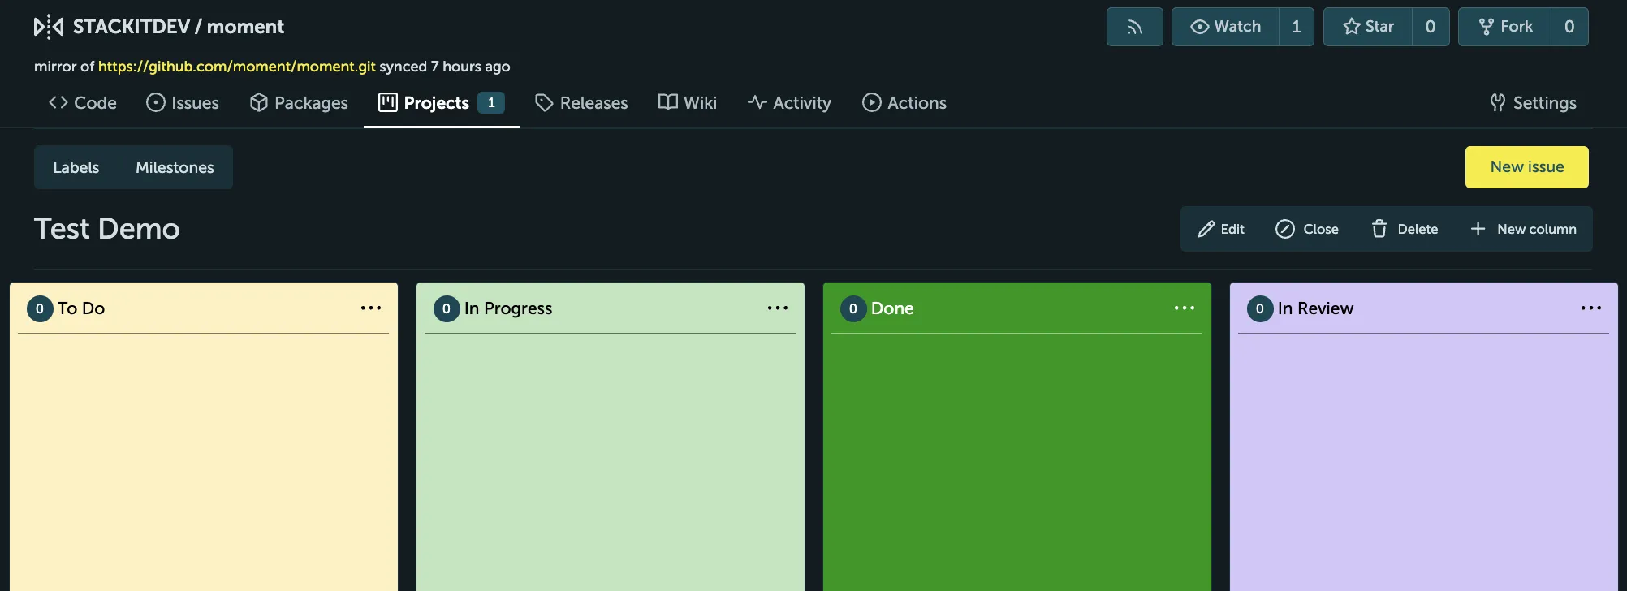Open the To Do column options menu
1627x591 pixels.
(371, 308)
